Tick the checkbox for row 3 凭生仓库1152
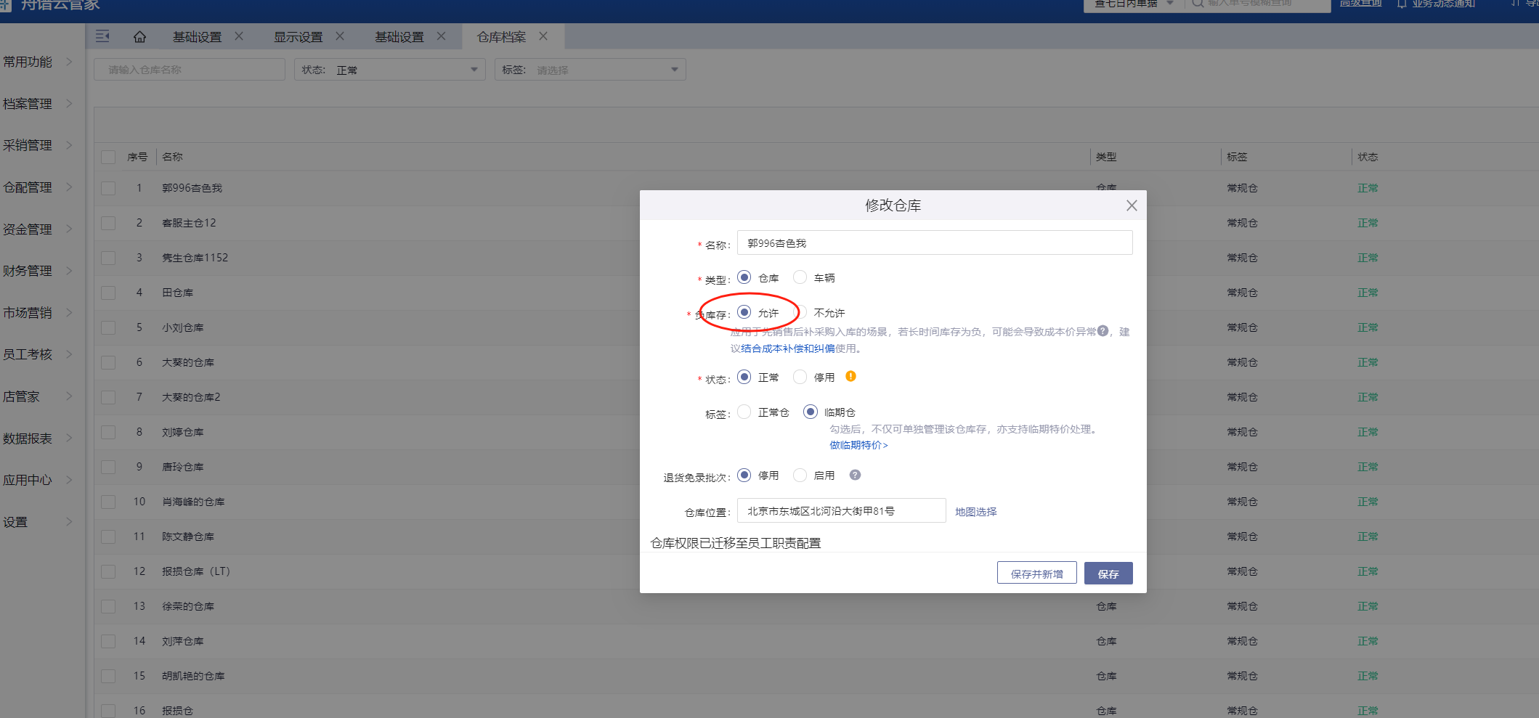This screenshot has width=1539, height=718. (x=108, y=258)
